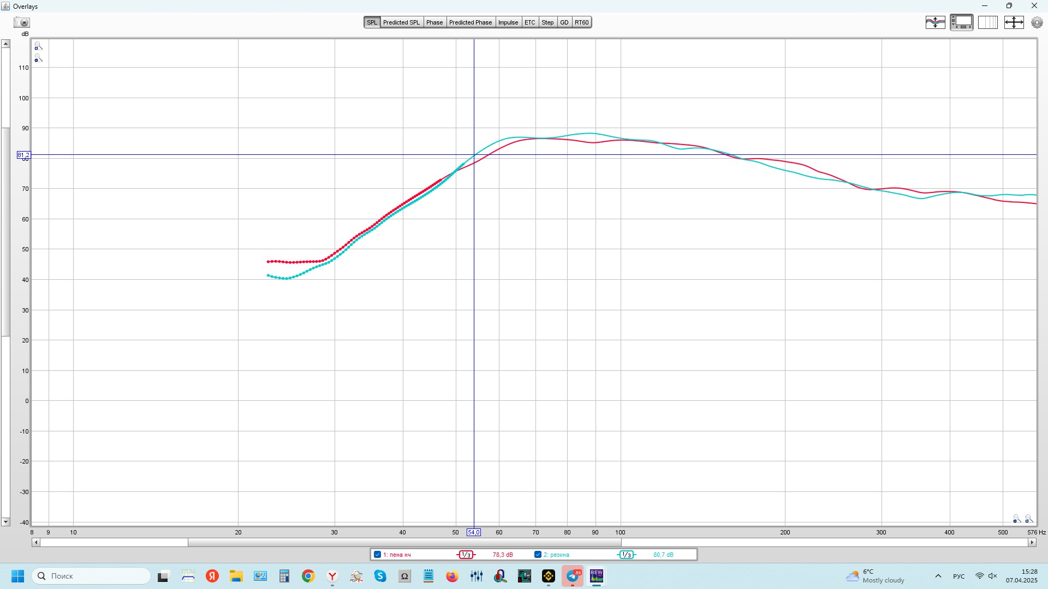Click the frequency axis grid icon

(987, 22)
